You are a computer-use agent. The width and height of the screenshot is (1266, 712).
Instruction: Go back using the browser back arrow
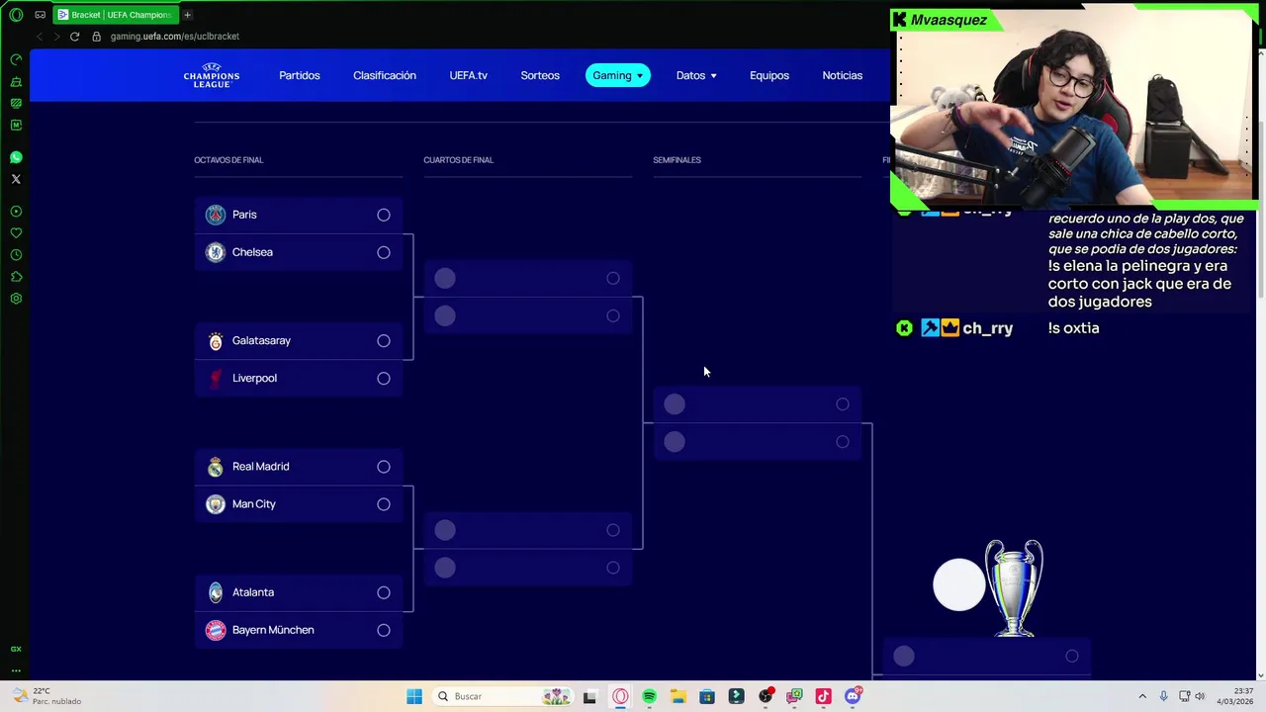click(40, 37)
